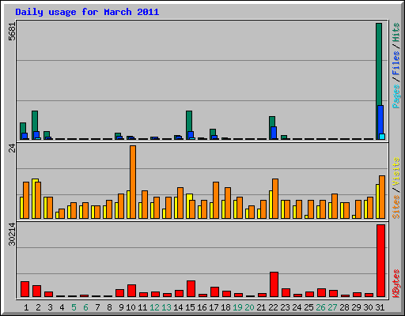Click green weekend day 12 label
This screenshot has width=405, height=316.
154,307
